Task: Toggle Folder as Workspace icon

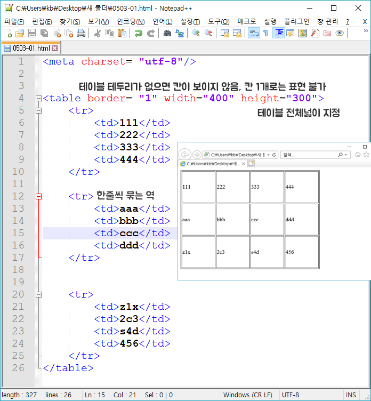Action: click(x=327, y=33)
